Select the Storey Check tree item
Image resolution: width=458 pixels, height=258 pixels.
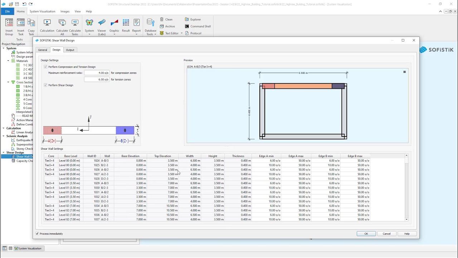tap(24, 149)
